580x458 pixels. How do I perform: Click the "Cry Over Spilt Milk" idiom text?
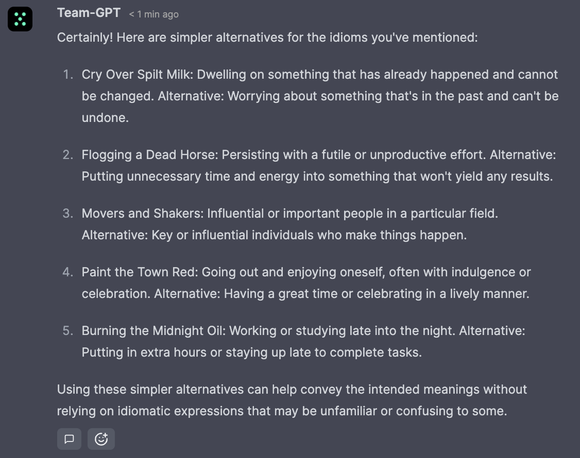[137, 75]
